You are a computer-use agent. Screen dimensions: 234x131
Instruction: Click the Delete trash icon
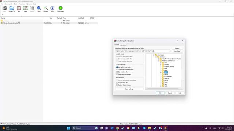coord(32,9)
